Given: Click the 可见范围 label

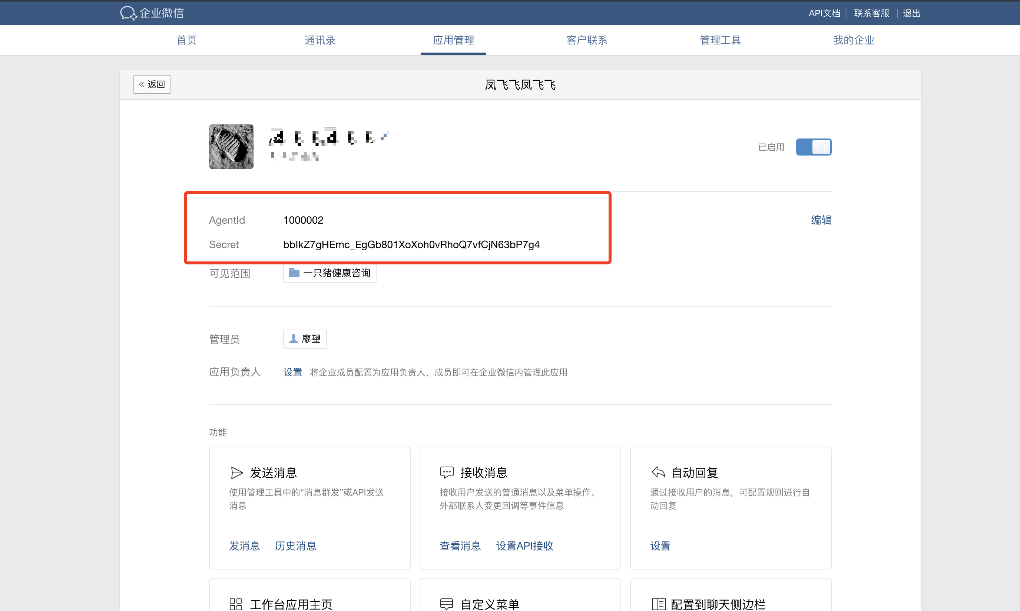Looking at the screenshot, I should coord(229,273).
